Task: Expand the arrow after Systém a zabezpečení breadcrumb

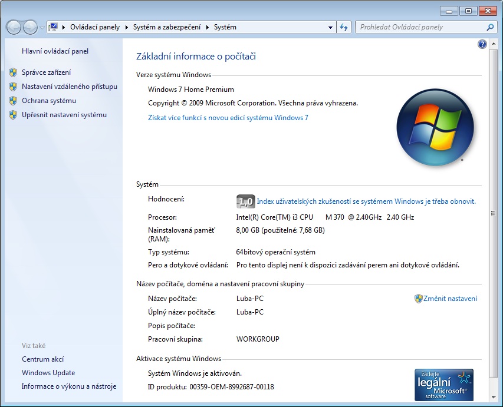Action: 207,27
